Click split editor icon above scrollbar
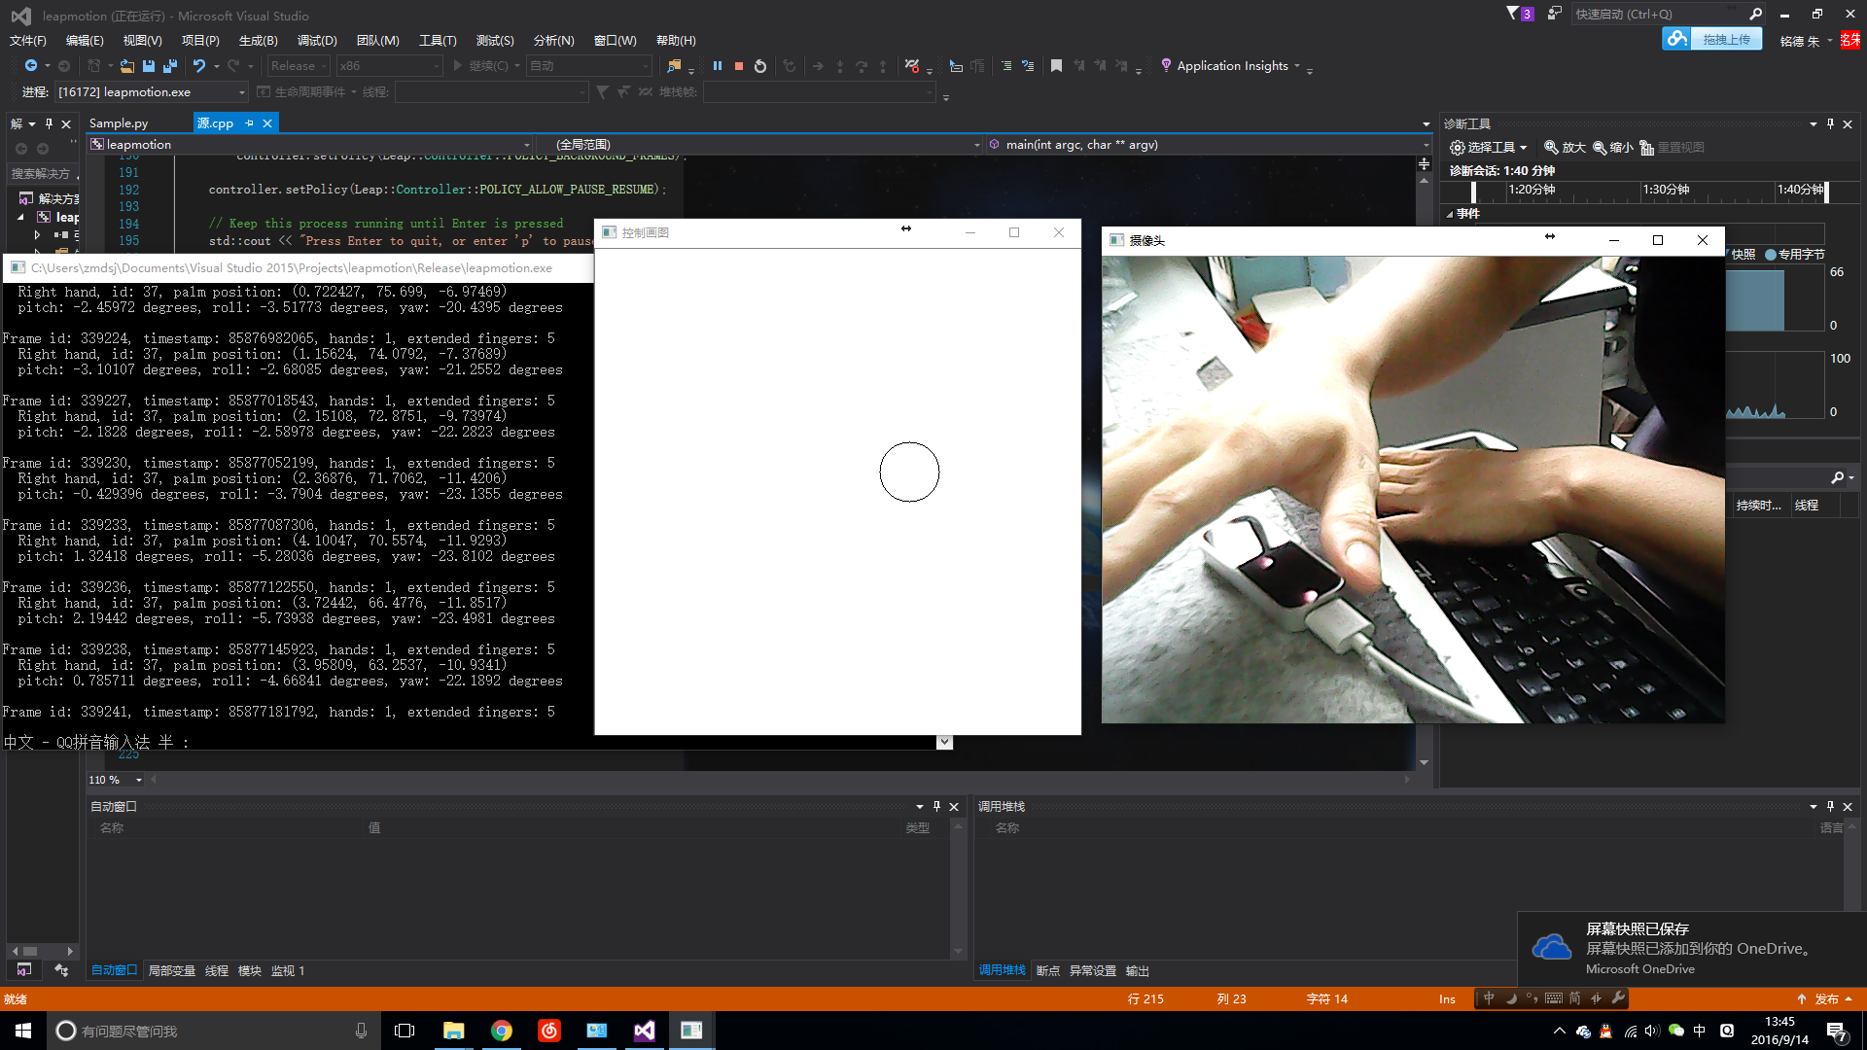Viewport: 1867px width, 1050px height. (1425, 164)
